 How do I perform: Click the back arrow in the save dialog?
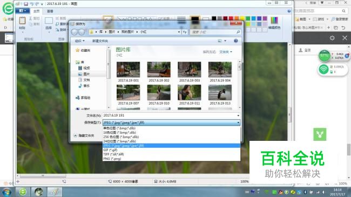click(x=75, y=32)
